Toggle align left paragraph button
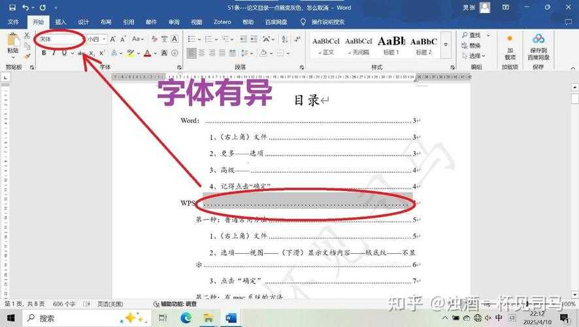 [x=191, y=53]
